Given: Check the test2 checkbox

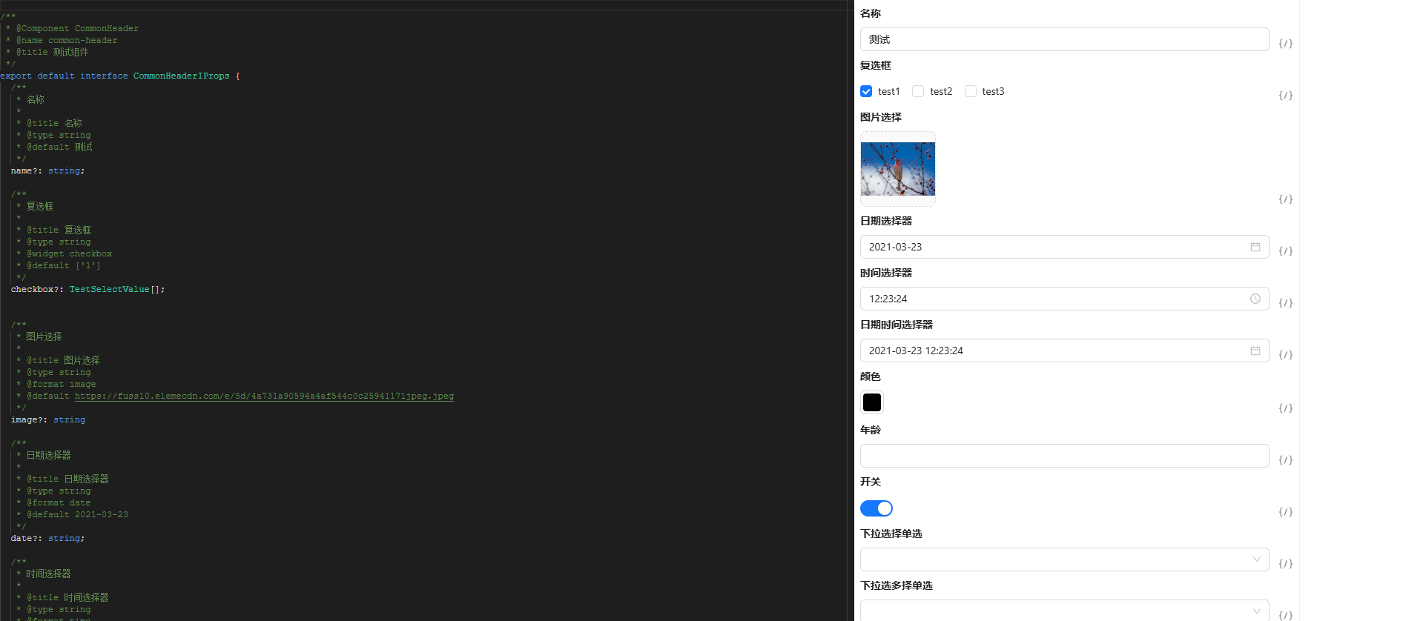Looking at the screenshot, I should [x=918, y=91].
